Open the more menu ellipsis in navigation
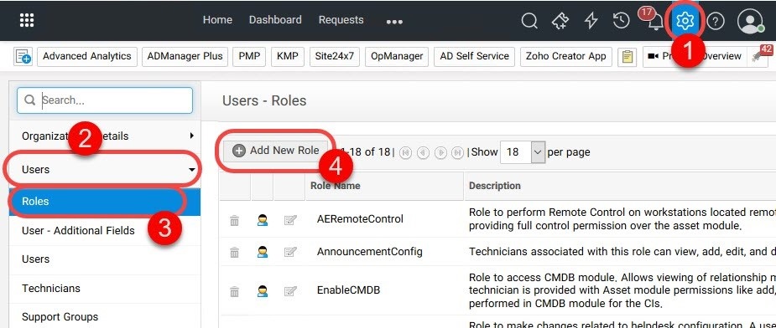The height and width of the screenshot is (328, 776). [x=394, y=22]
